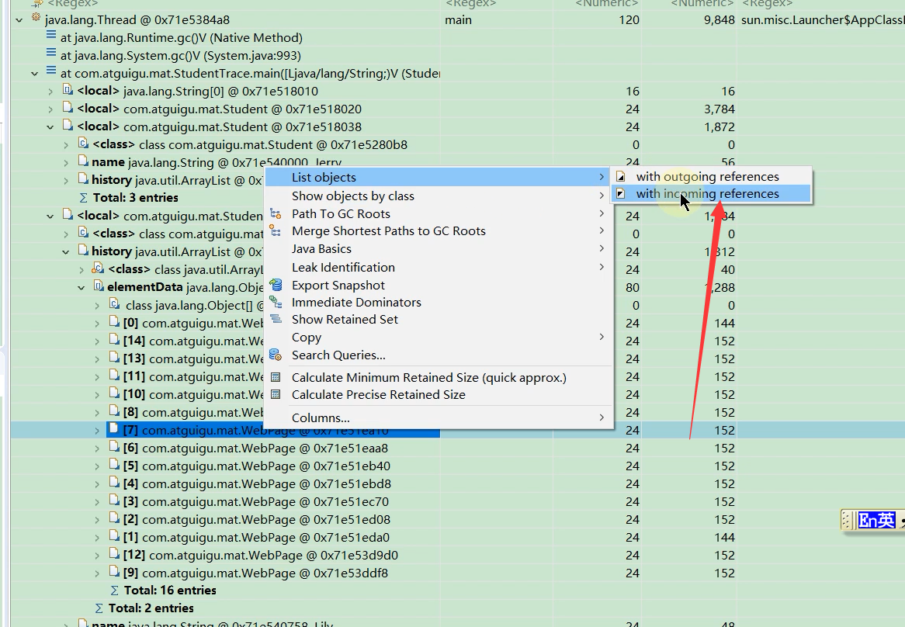Click the calculator icon for Precise Retained Size
The height and width of the screenshot is (627, 905).
coord(276,394)
